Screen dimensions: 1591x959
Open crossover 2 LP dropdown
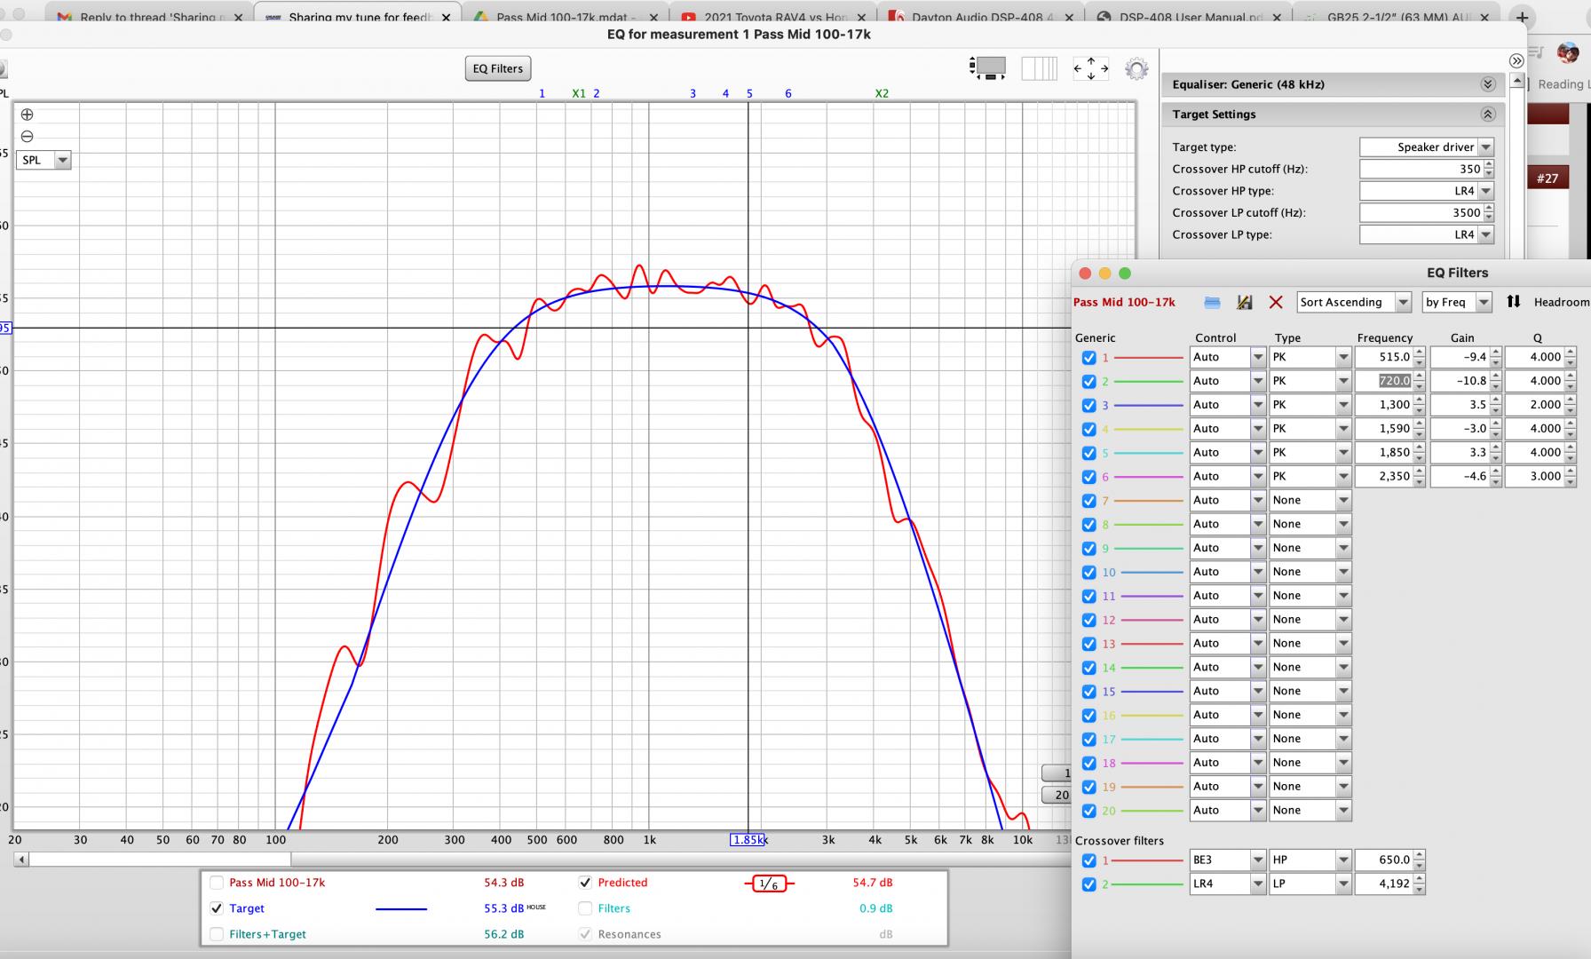click(1310, 884)
